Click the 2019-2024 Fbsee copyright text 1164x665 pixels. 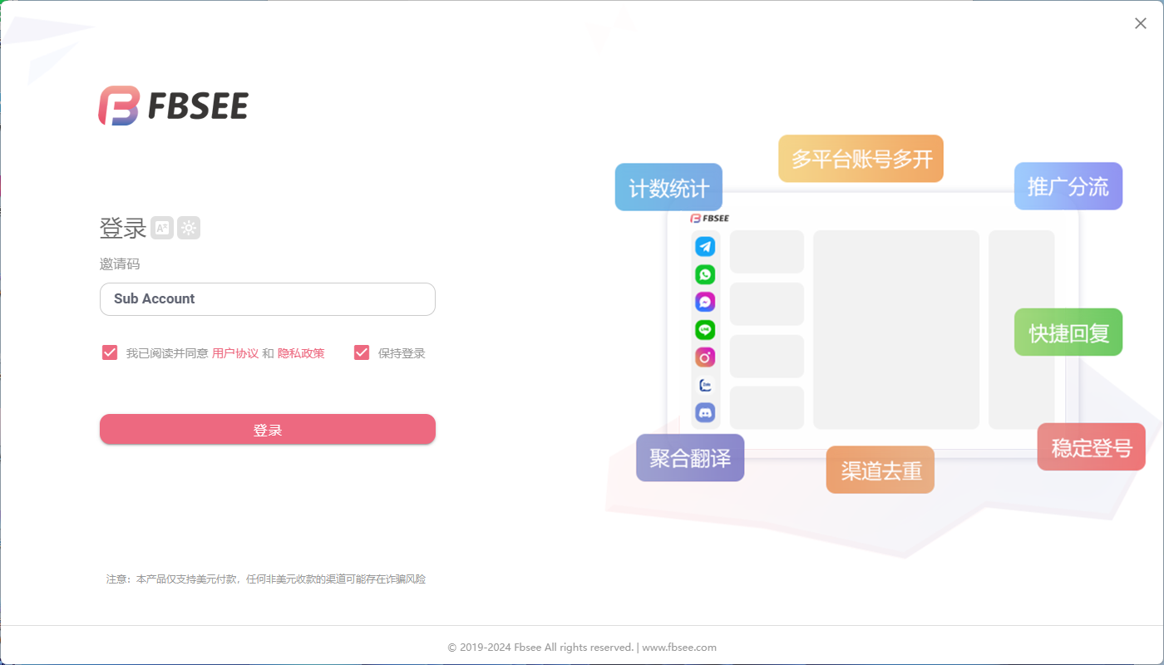point(540,647)
